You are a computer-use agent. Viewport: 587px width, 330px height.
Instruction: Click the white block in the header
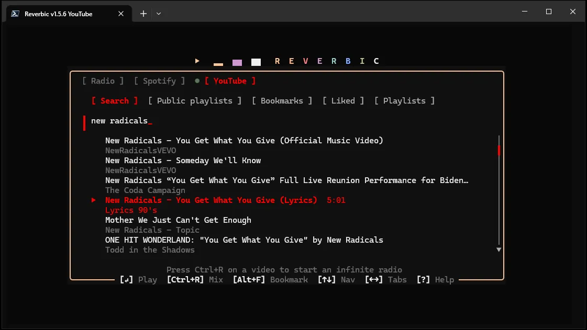[256, 62]
